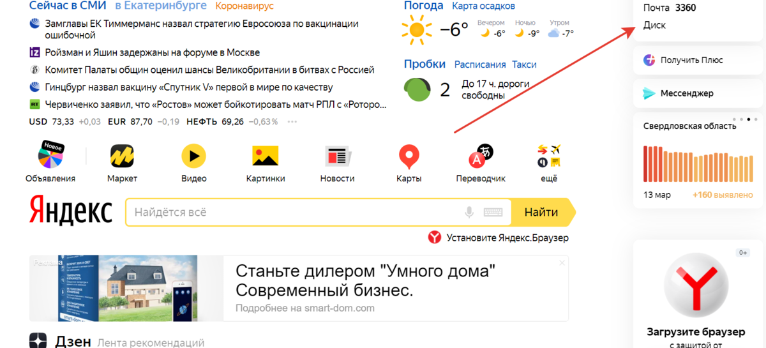Open the Мессенджер panel button
The height and width of the screenshot is (348, 766).
pyautogui.click(x=699, y=93)
